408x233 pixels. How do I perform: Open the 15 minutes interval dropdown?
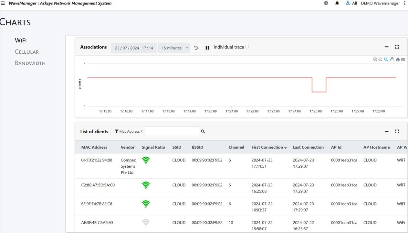174,48
